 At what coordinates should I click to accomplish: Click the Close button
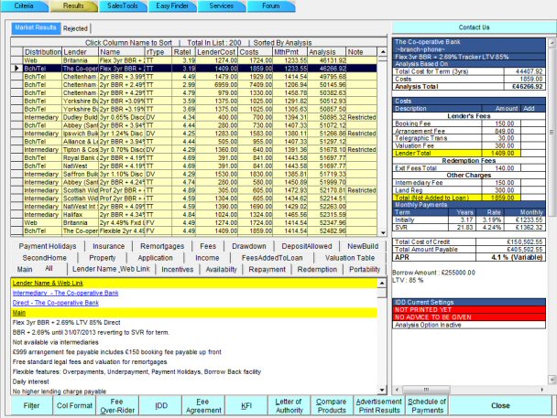point(500,405)
